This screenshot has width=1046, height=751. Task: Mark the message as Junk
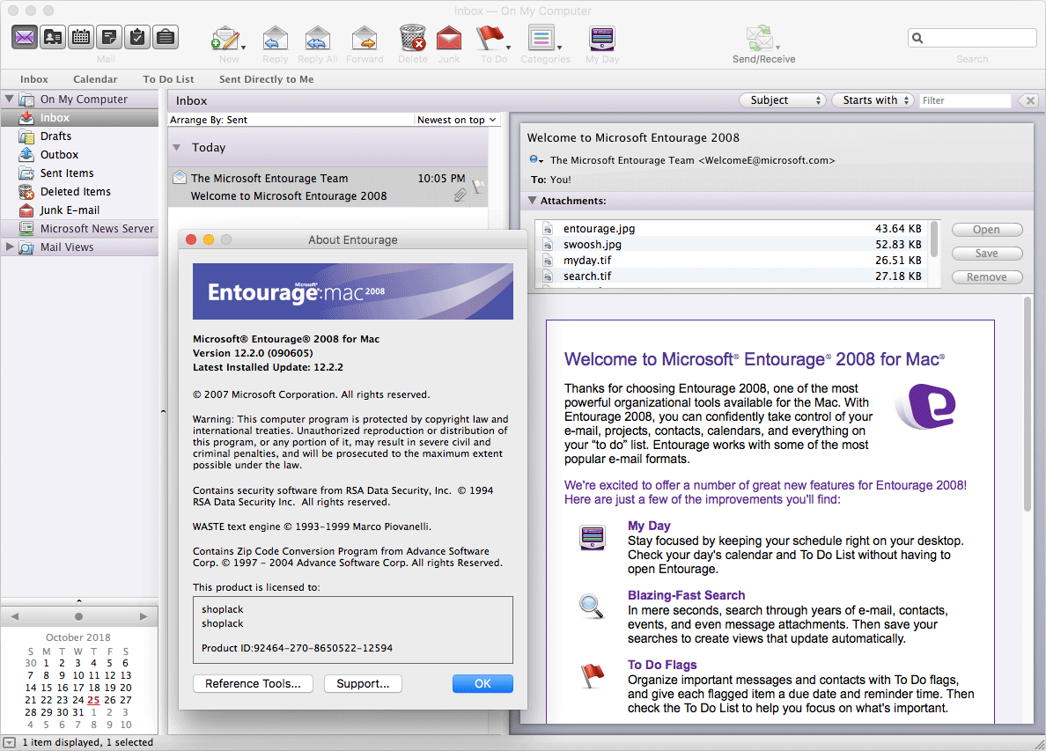pos(449,39)
